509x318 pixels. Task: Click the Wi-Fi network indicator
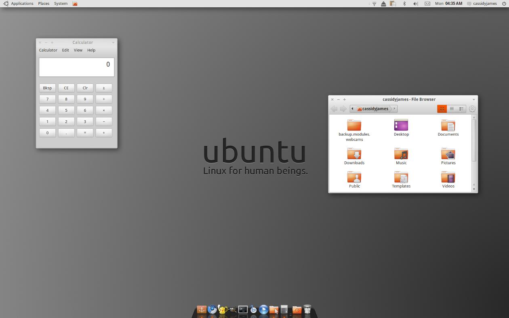(374, 4)
